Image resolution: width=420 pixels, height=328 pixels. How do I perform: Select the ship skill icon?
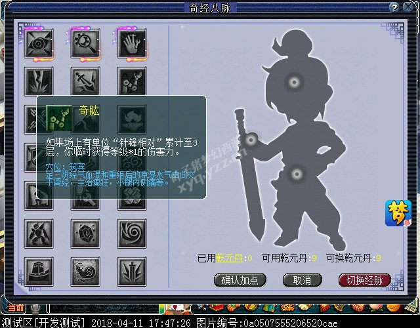(39, 272)
